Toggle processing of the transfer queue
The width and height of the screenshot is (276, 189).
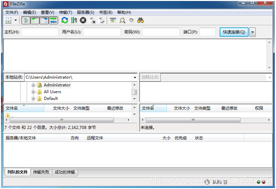[74, 20]
